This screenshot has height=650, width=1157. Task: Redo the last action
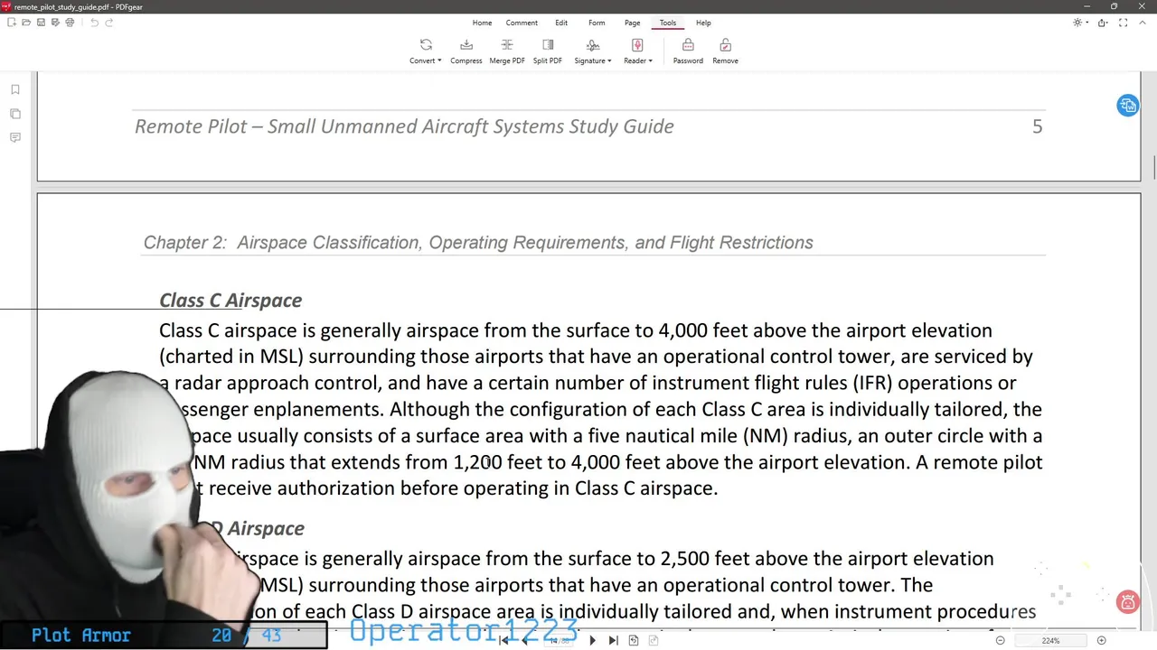pos(109,23)
